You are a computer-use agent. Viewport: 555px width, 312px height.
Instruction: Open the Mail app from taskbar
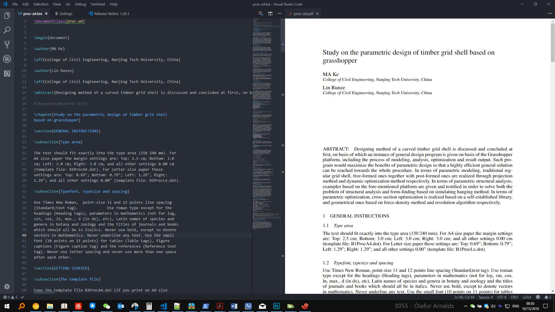click(262, 306)
